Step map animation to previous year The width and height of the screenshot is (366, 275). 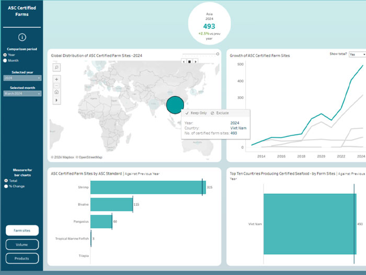[x=184, y=61]
